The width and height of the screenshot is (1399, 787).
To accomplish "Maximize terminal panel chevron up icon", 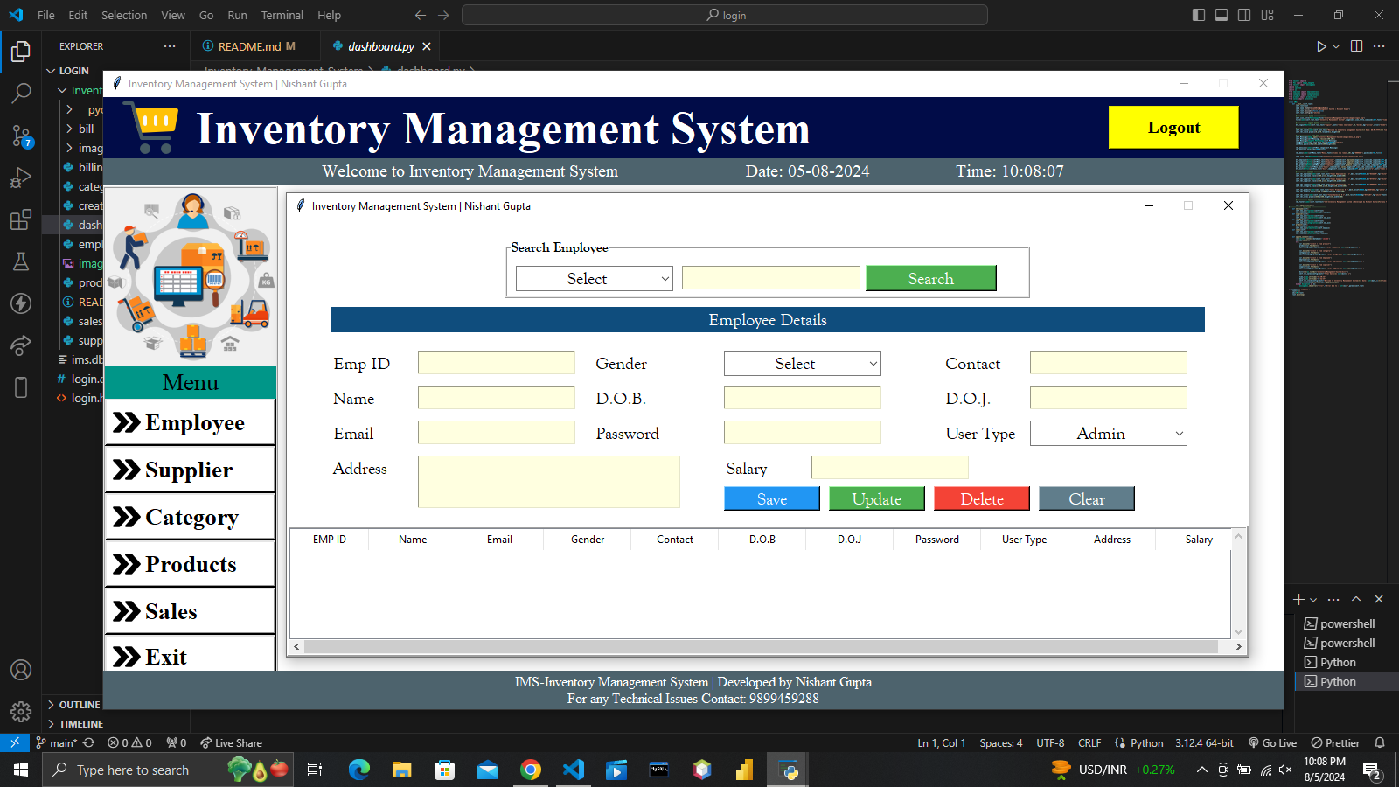I will pos(1356,599).
